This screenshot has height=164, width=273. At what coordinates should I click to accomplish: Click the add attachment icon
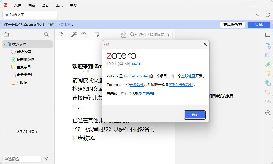tap(84, 35)
